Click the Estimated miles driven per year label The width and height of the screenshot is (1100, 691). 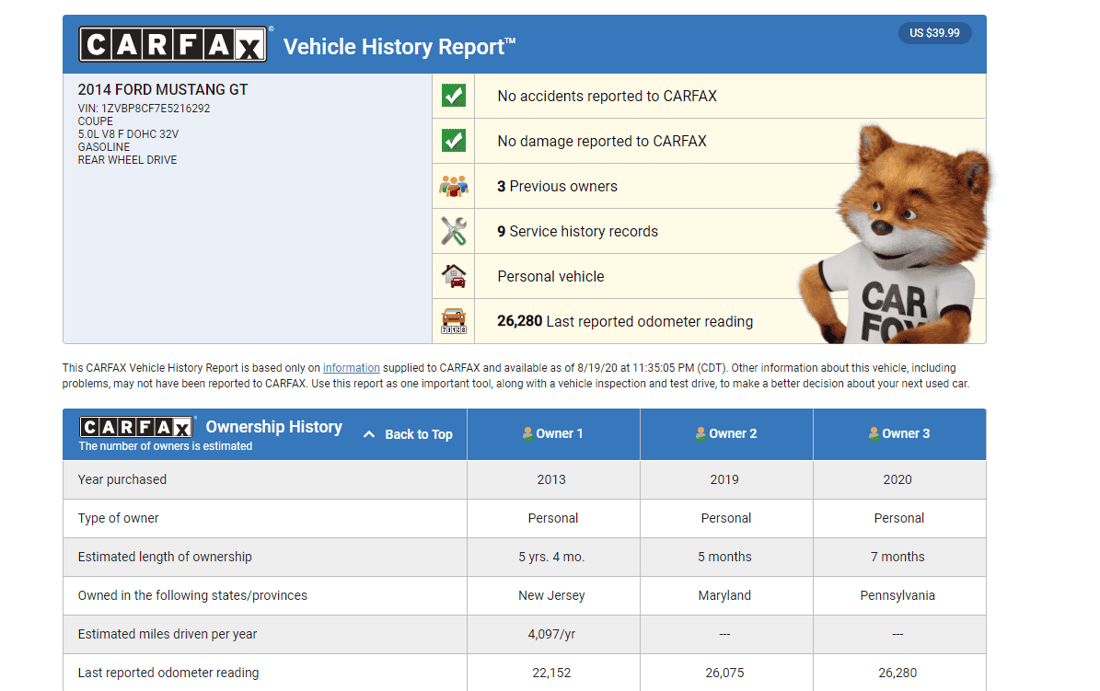[167, 633]
